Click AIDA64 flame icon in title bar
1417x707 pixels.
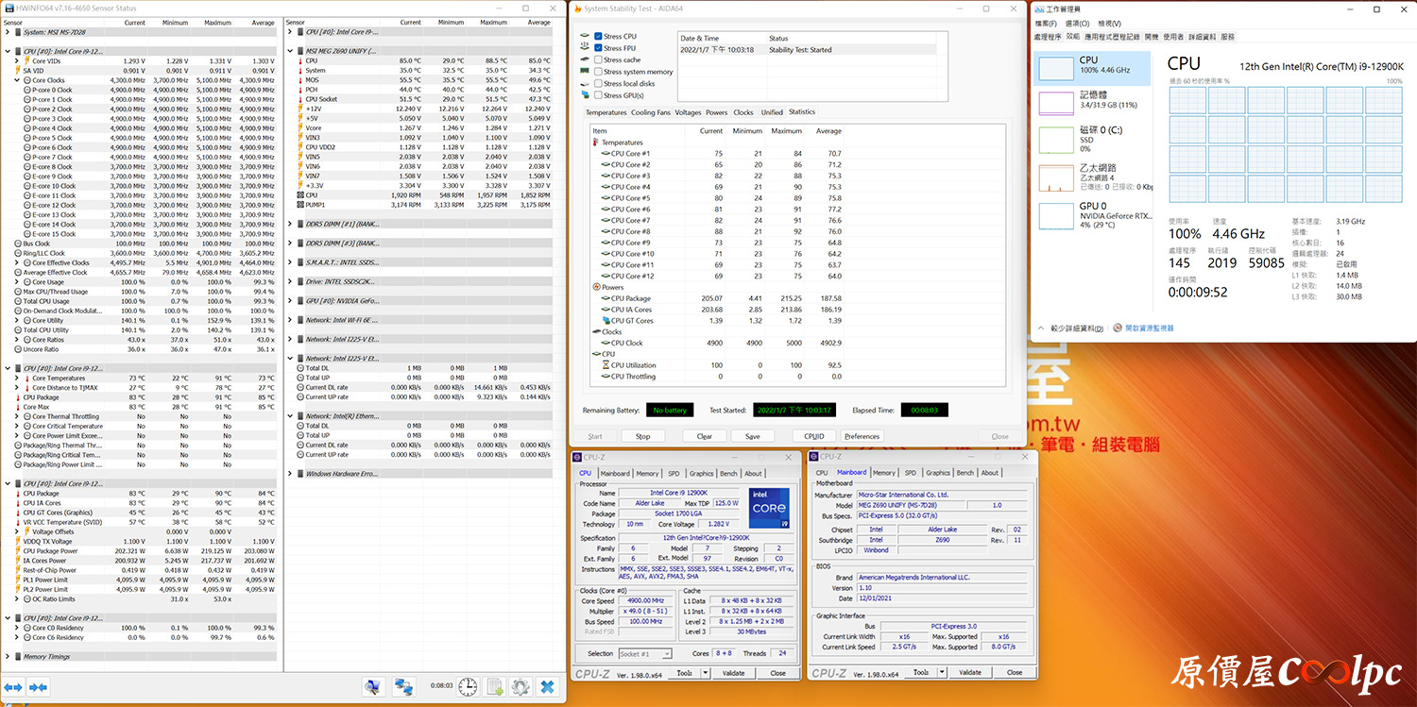point(577,8)
